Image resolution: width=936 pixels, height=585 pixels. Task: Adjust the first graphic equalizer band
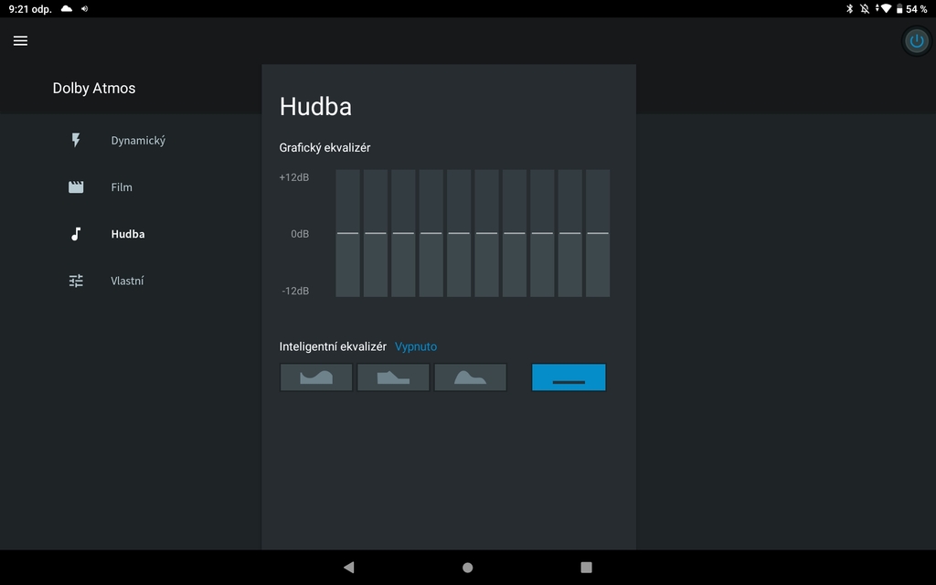point(347,233)
